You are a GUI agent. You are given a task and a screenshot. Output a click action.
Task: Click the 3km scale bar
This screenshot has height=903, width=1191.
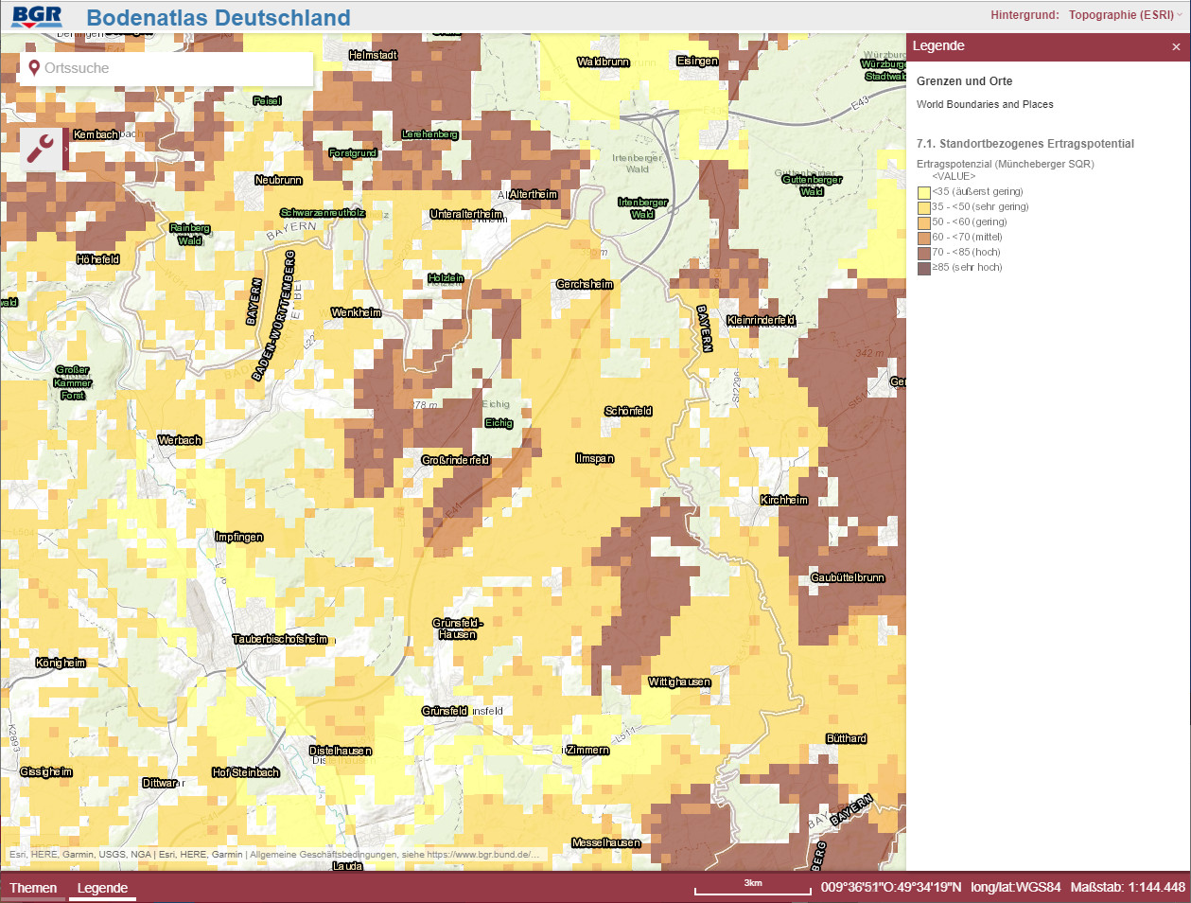pos(753,888)
